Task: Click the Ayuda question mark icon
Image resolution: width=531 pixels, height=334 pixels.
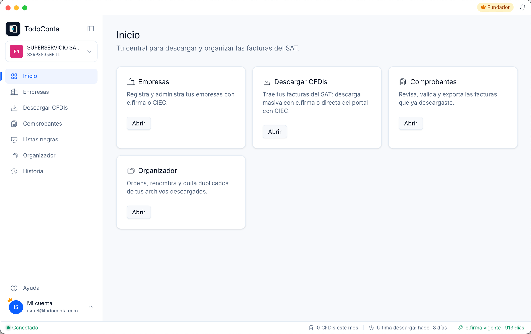Action: [x=14, y=288]
